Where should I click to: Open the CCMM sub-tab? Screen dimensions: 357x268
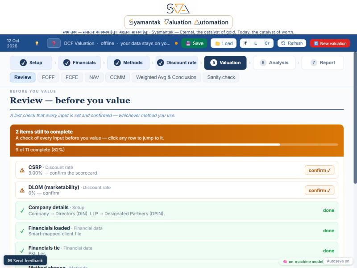(x=118, y=77)
